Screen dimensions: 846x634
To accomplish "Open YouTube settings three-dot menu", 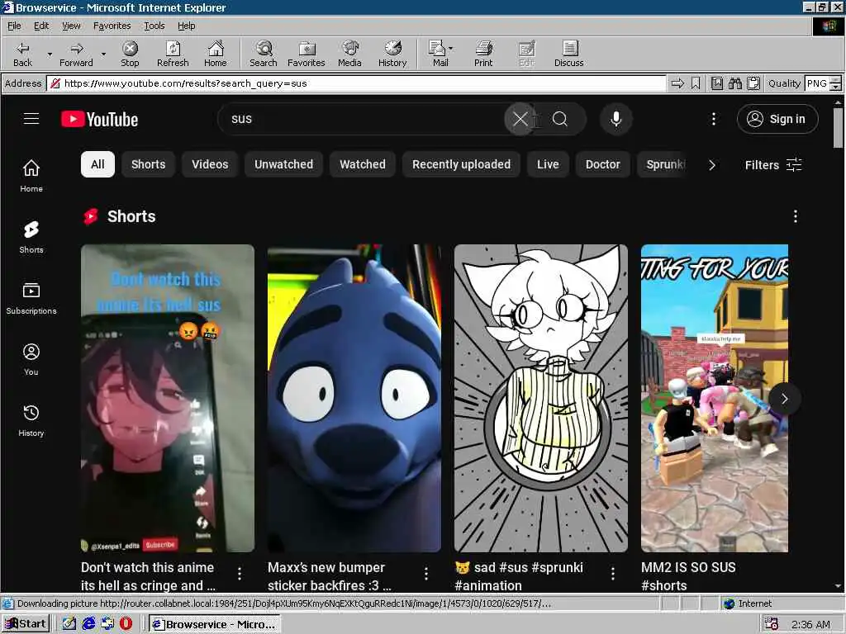I will click(713, 119).
